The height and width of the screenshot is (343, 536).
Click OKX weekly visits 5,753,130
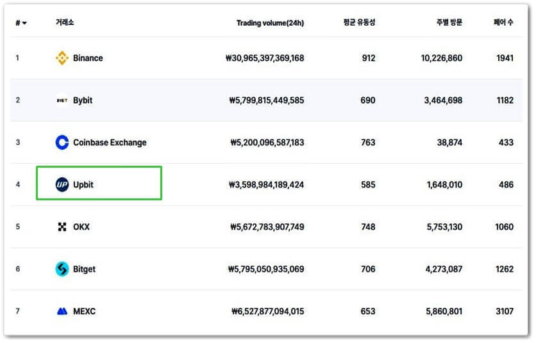pyautogui.click(x=444, y=227)
